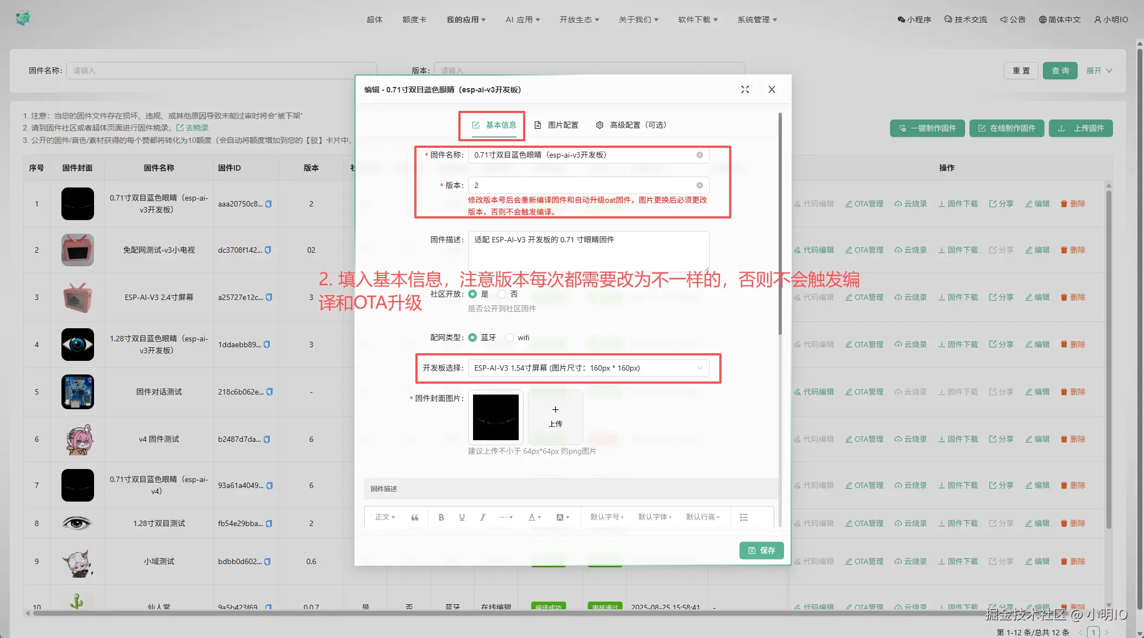1144x638 pixels.
Task: Click the 固件描述 text area
Action: click(x=588, y=251)
